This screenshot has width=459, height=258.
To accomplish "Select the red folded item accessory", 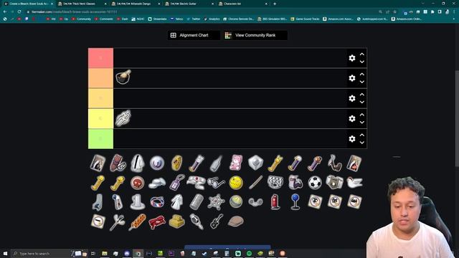I will click(x=157, y=222).
